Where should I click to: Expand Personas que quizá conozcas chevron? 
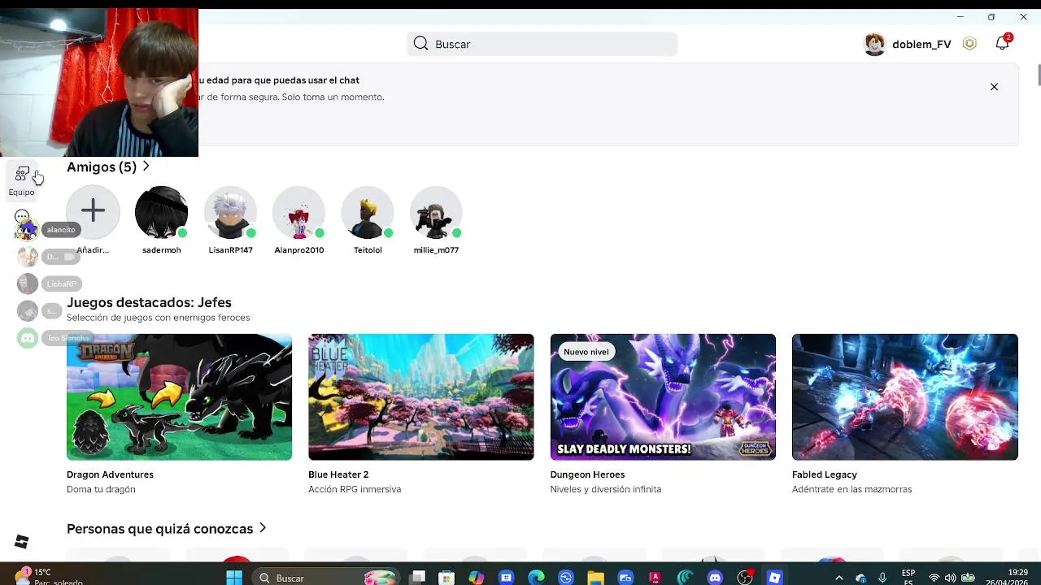tap(263, 528)
